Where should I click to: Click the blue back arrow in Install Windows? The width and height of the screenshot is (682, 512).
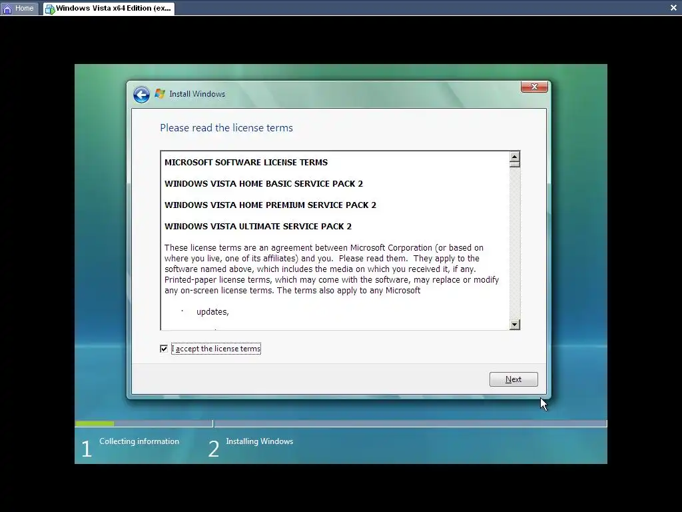pos(141,95)
